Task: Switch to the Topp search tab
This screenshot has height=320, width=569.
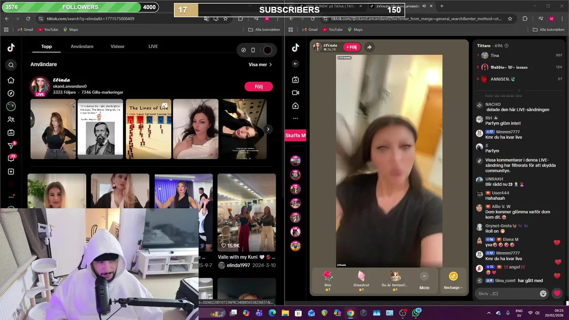Action: (x=47, y=46)
